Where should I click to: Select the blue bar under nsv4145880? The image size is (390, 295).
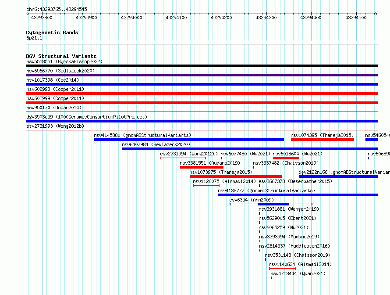point(189,140)
